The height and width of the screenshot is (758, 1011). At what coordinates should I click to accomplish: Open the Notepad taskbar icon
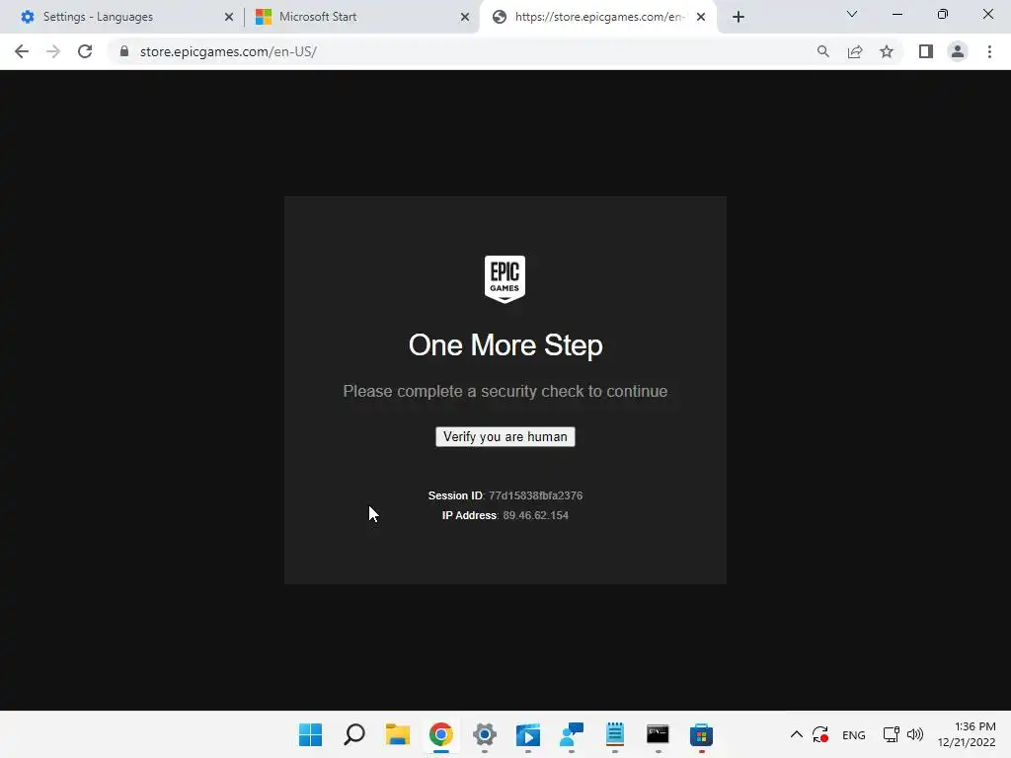(x=614, y=734)
